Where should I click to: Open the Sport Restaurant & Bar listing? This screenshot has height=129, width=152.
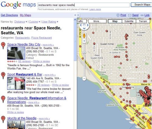coord(25,74)
